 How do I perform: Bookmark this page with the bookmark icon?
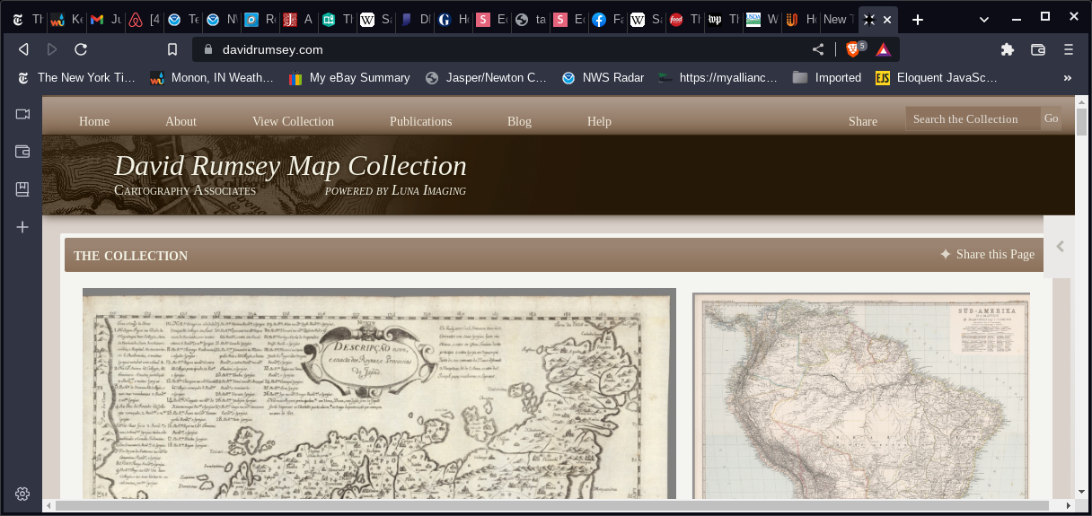pos(172,49)
